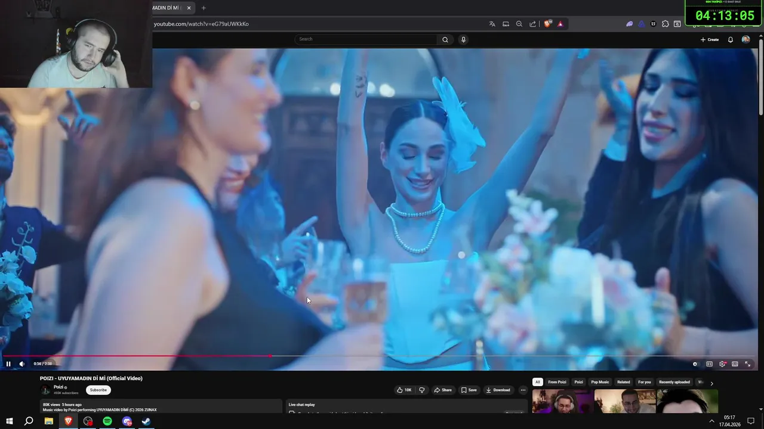Open the YouTube Create menu

pos(710,39)
